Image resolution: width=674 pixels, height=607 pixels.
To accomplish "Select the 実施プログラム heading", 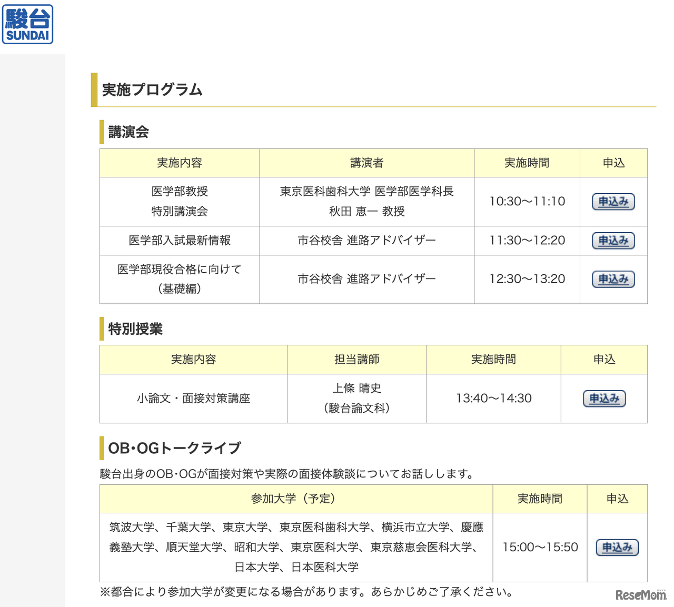I will point(152,89).
